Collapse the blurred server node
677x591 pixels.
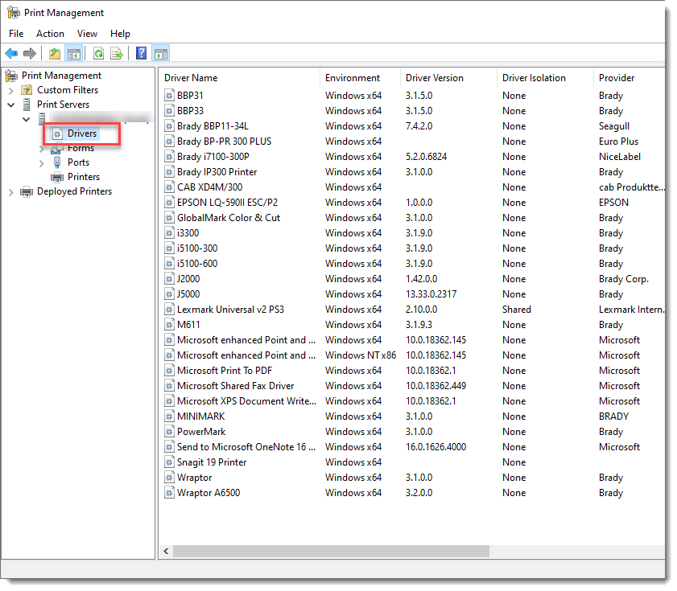[27, 119]
